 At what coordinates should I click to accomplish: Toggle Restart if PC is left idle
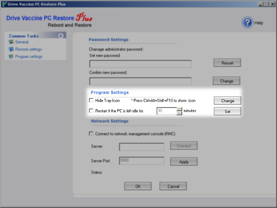(91, 111)
